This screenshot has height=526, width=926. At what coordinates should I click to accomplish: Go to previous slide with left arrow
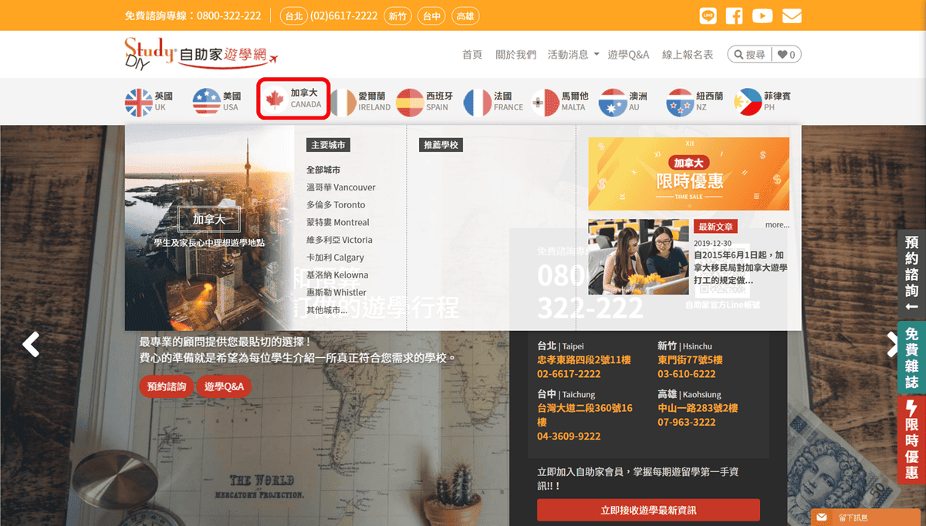coord(31,344)
